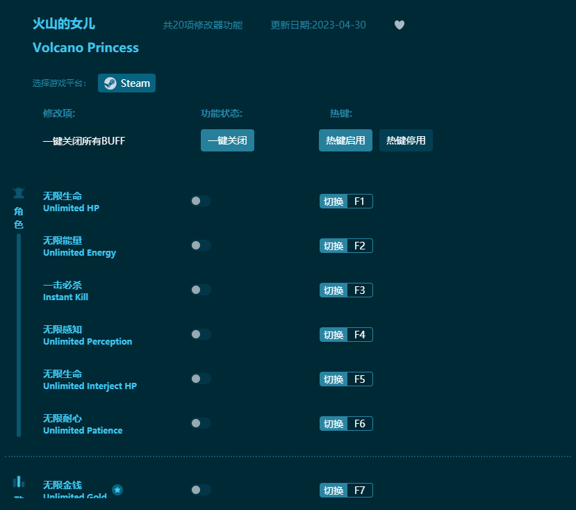Click the Unlimited Interject HP label

coord(90,386)
